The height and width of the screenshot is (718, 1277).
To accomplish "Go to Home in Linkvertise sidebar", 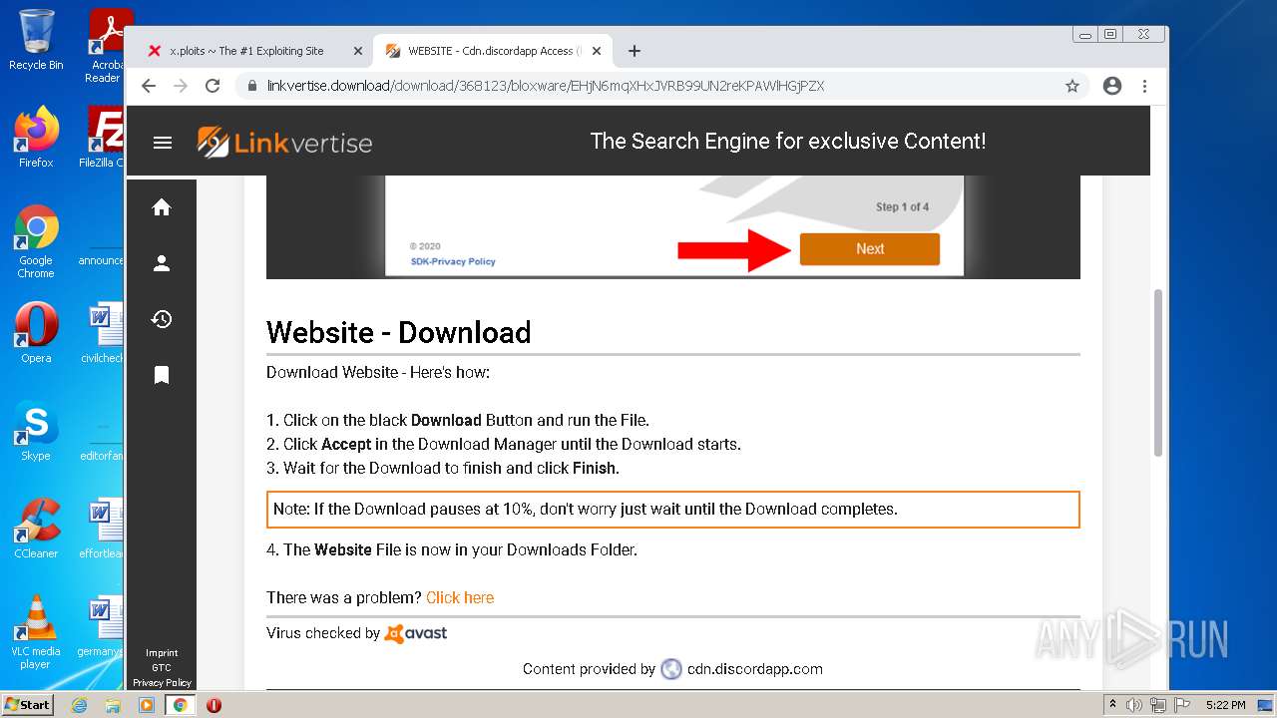I will click(162, 207).
